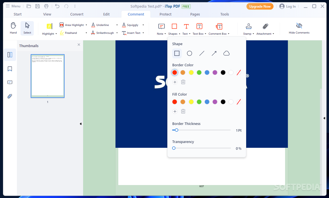Adjust the Transparency slider handle
The image size is (329, 198).
click(174, 148)
